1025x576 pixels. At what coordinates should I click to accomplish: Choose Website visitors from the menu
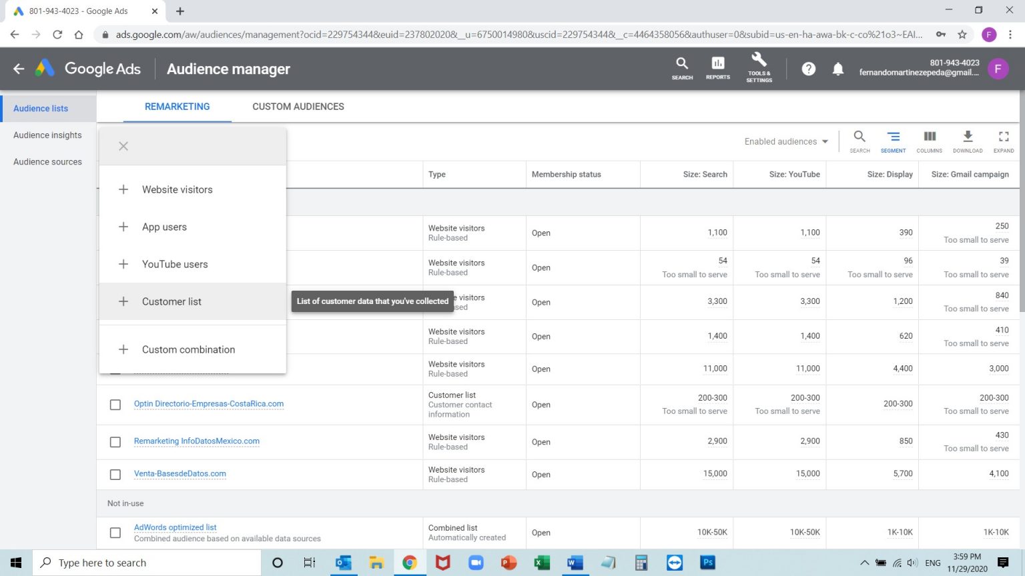(x=192, y=189)
